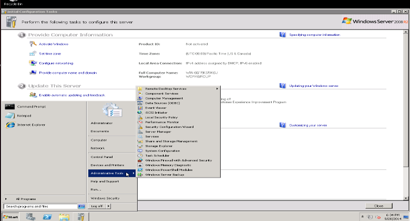Click the Storage Explorer icon
Image resolution: width=410 pixels, height=221 pixels.
tap(140, 146)
